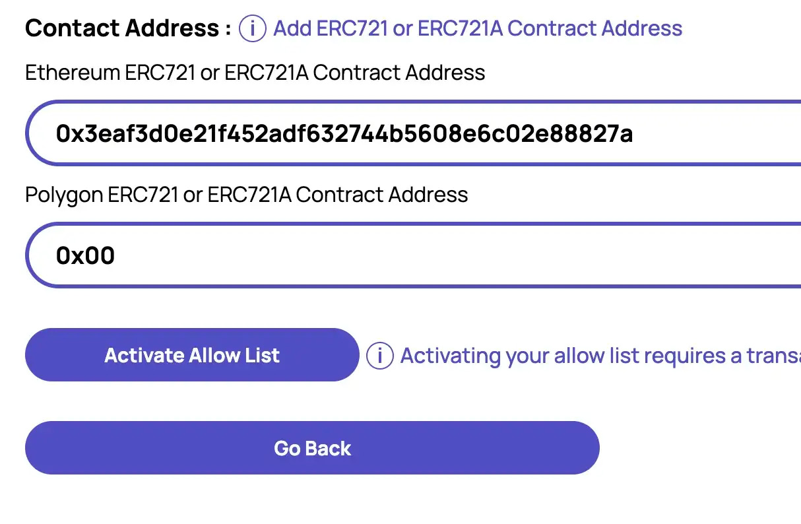The image size is (801, 524).
Task: Click the word 'Polygon' in the second label
Action: pyautogui.click(x=64, y=195)
